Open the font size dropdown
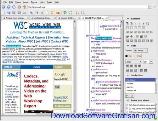This screenshot has width=158, height=121. (151, 62)
